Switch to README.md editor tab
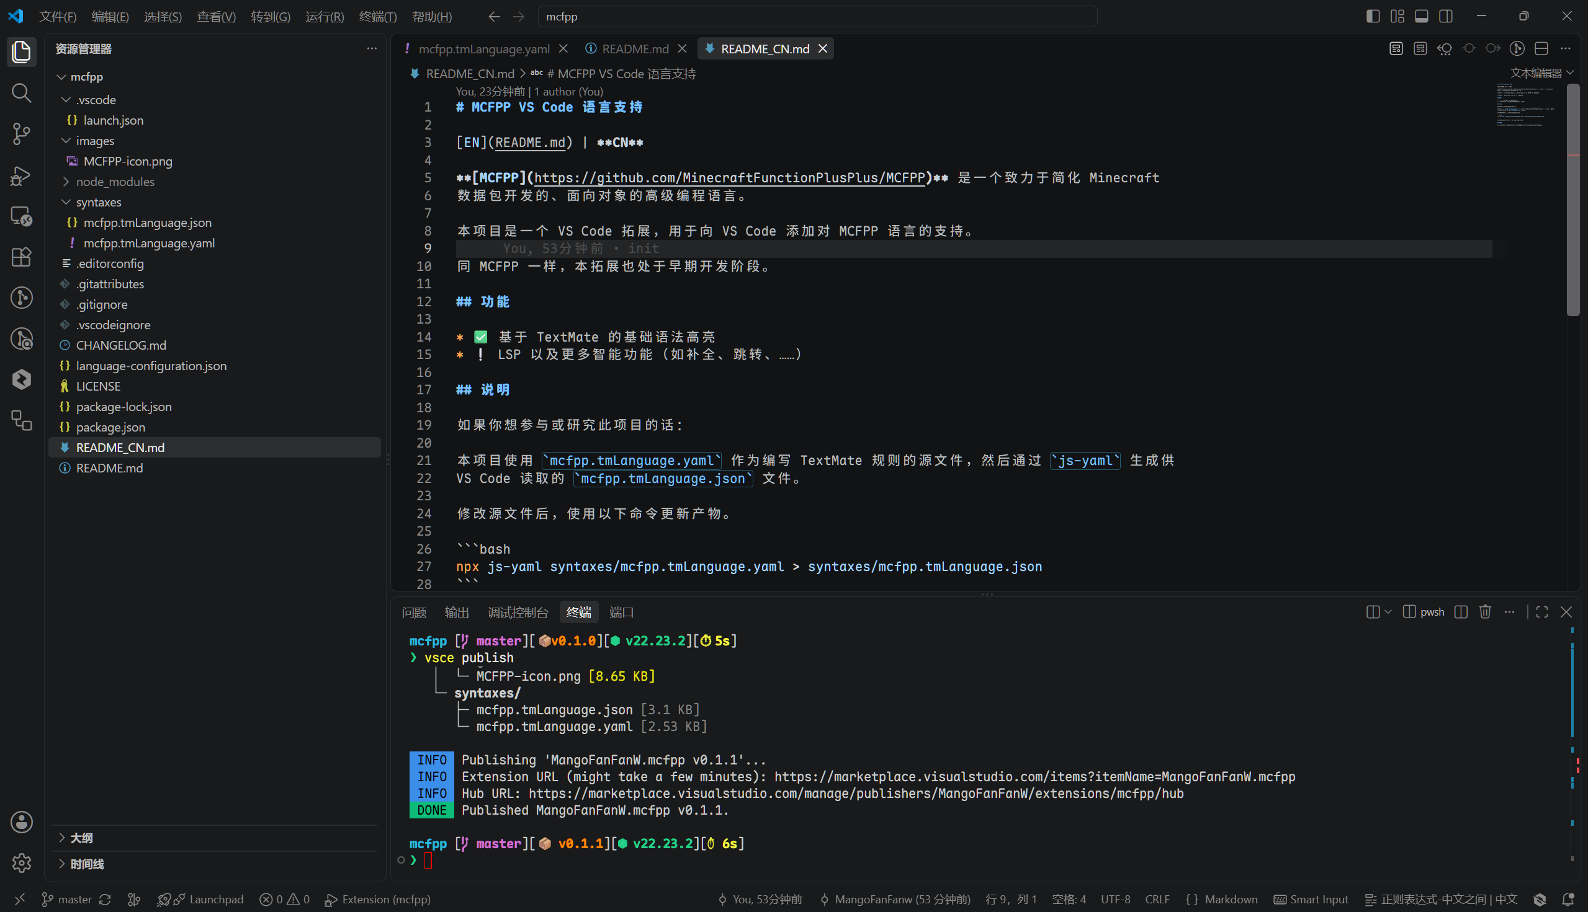The height and width of the screenshot is (912, 1588). (635, 49)
